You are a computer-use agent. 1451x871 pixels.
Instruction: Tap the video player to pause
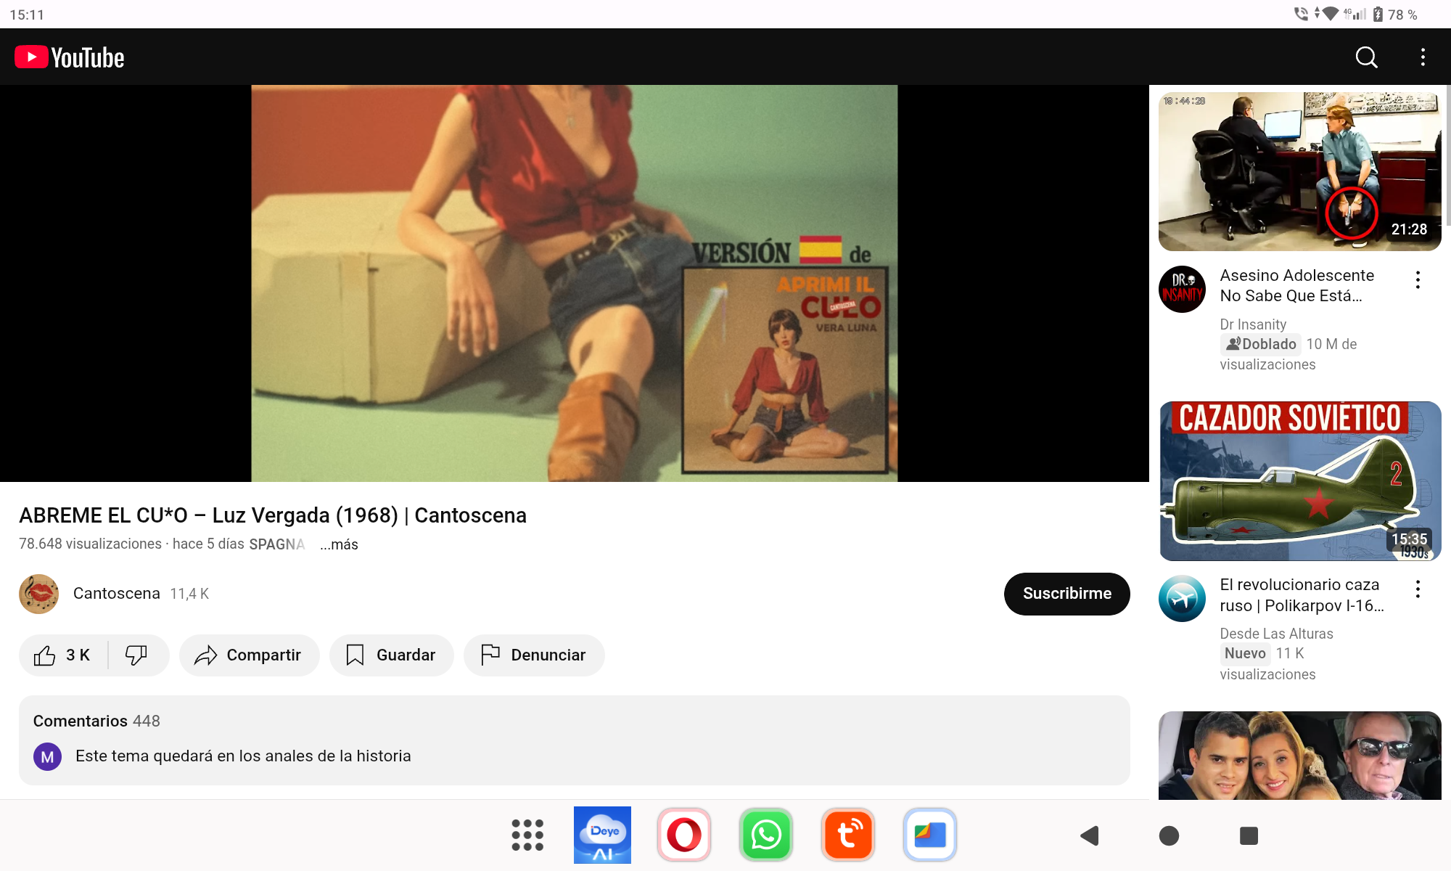pos(575,283)
